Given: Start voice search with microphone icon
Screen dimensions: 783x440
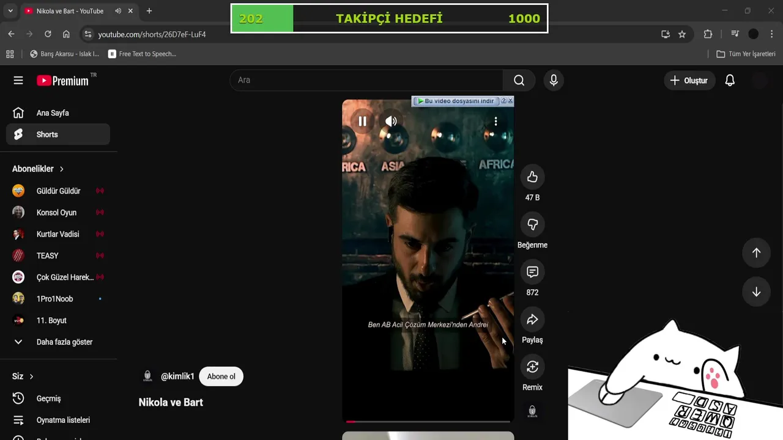Looking at the screenshot, I should (554, 80).
